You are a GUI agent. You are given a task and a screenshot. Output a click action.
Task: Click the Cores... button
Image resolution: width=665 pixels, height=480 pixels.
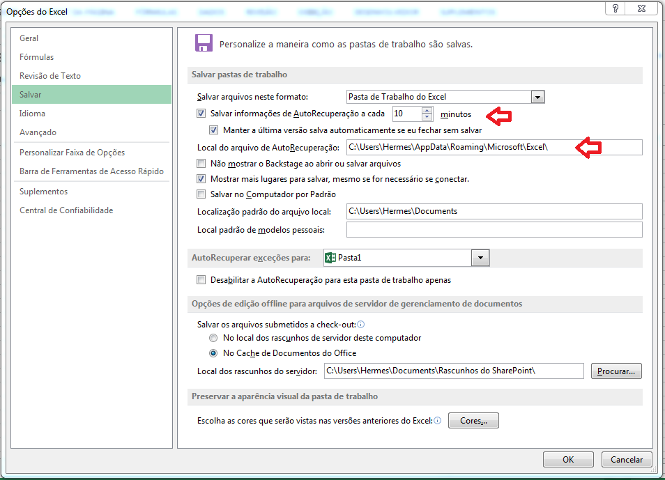473,421
